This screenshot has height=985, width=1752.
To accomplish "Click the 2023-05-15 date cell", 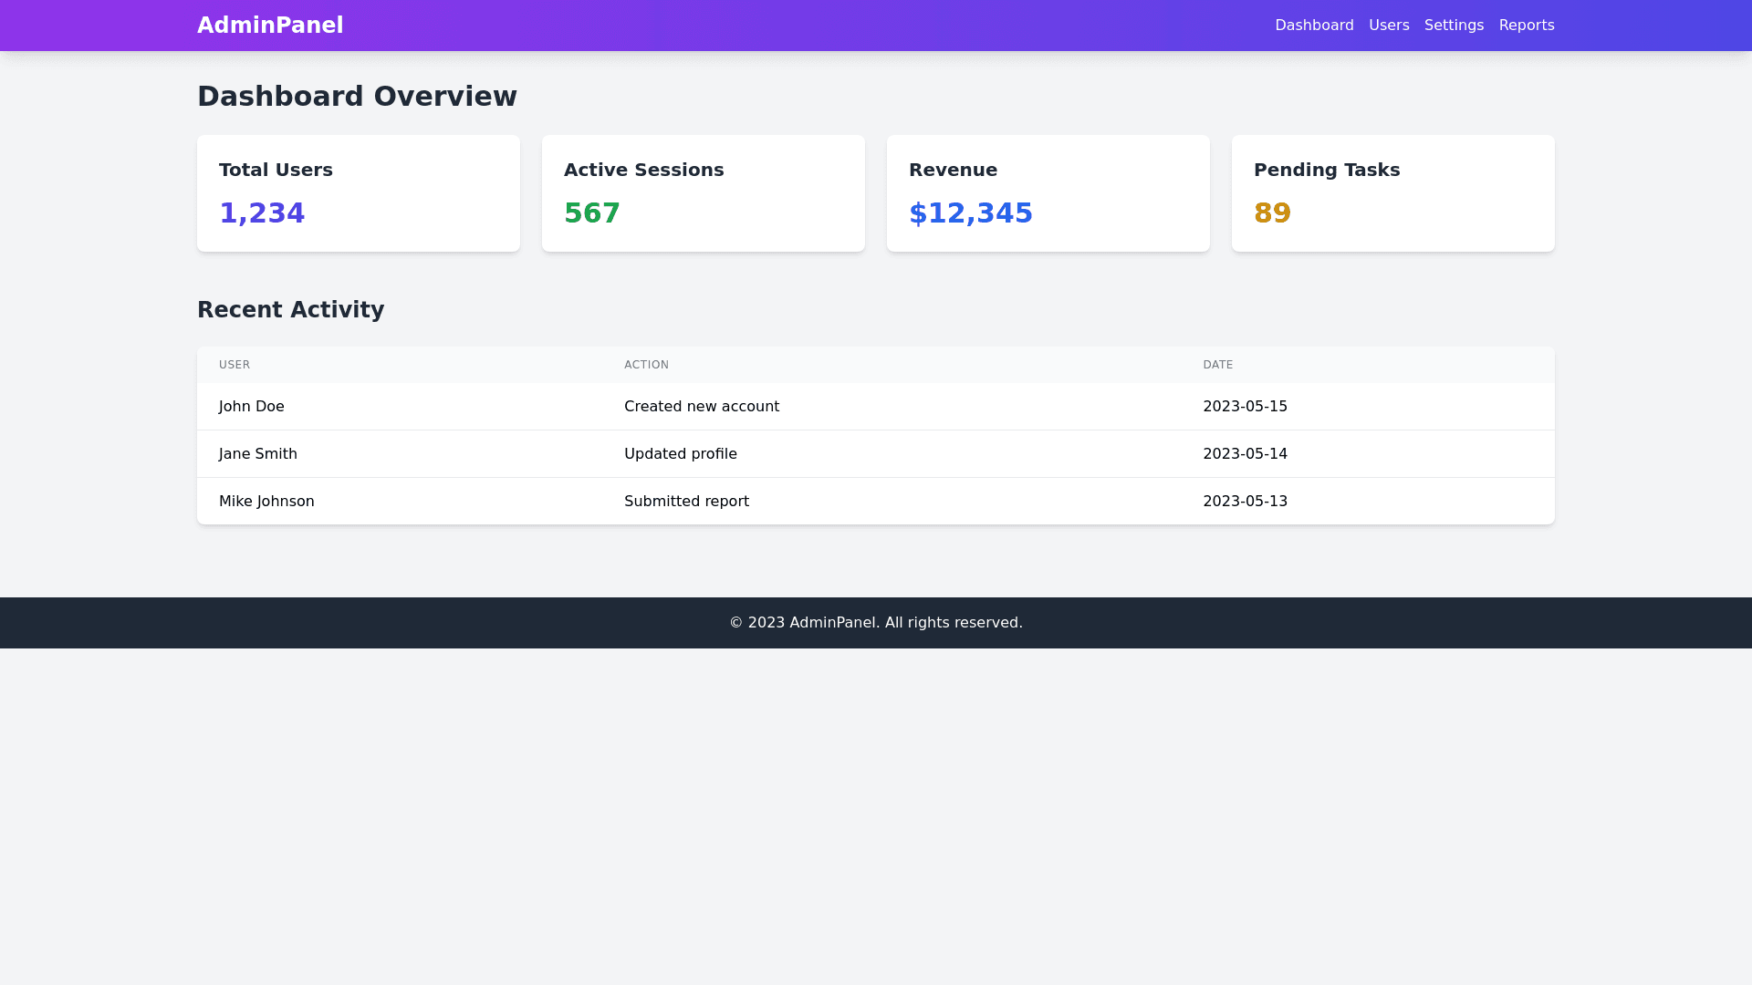I will click(x=1245, y=407).
